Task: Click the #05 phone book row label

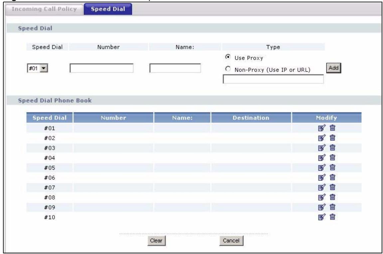Action: (x=50, y=168)
